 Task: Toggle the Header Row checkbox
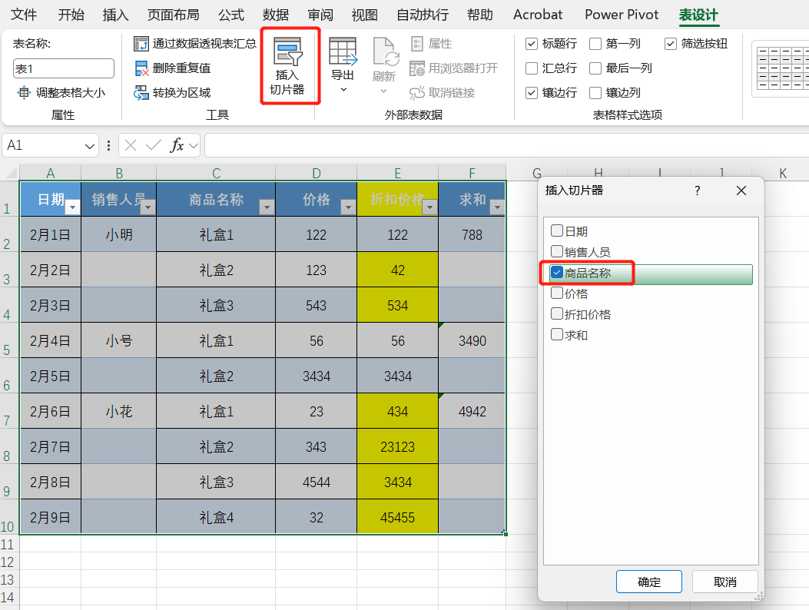(532, 44)
